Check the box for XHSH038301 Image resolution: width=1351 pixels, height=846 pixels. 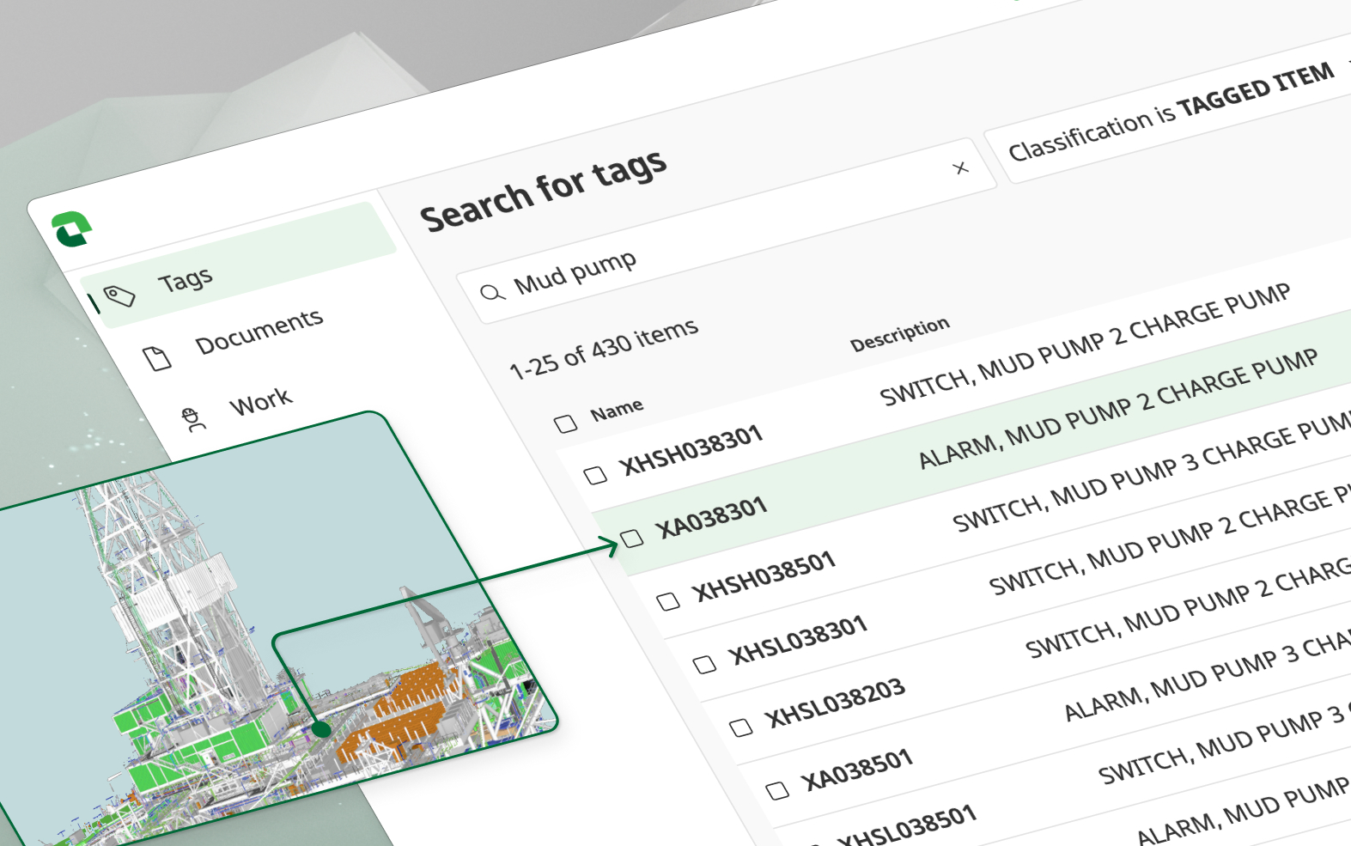(595, 475)
